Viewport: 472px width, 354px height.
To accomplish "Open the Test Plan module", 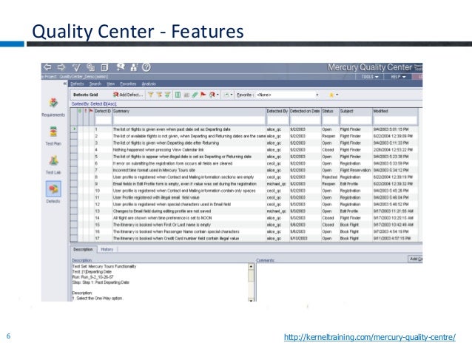I will pos(53,136).
